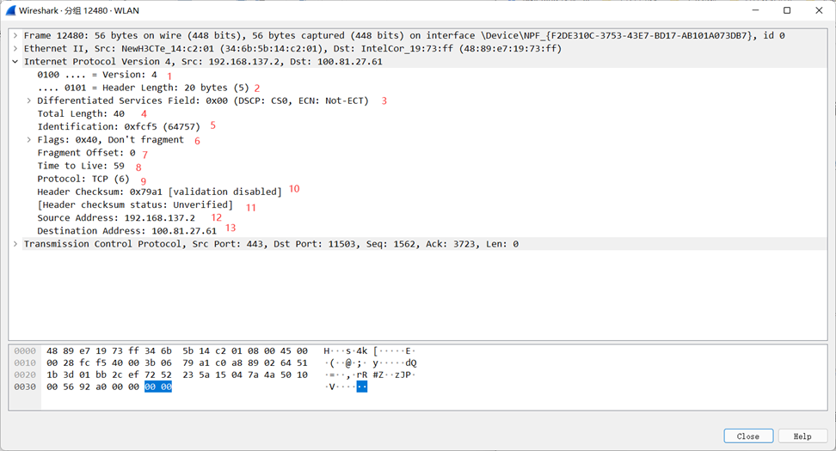Select the Header checksum status: Unverified row
Viewport: 836px width, 451px height.
pos(135,205)
